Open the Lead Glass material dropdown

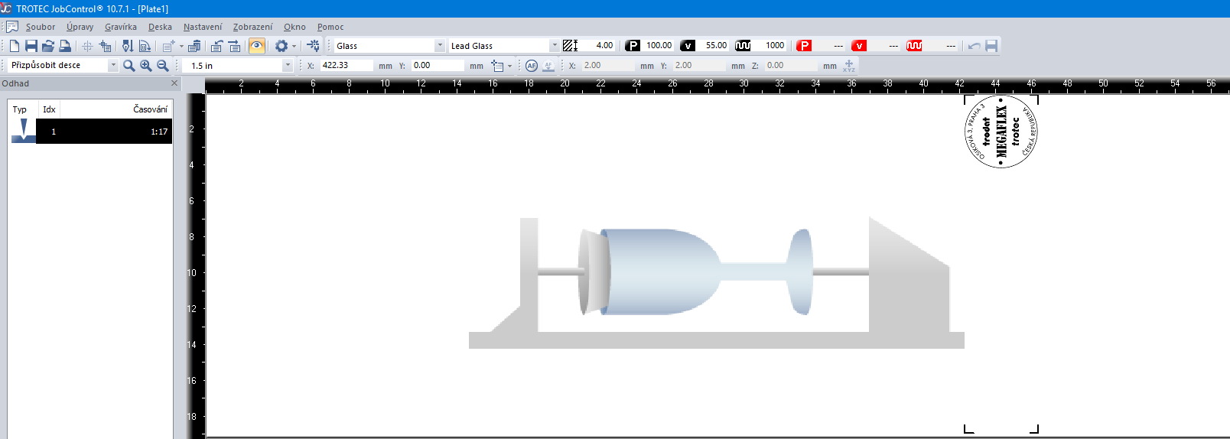pyautogui.click(x=555, y=46)
